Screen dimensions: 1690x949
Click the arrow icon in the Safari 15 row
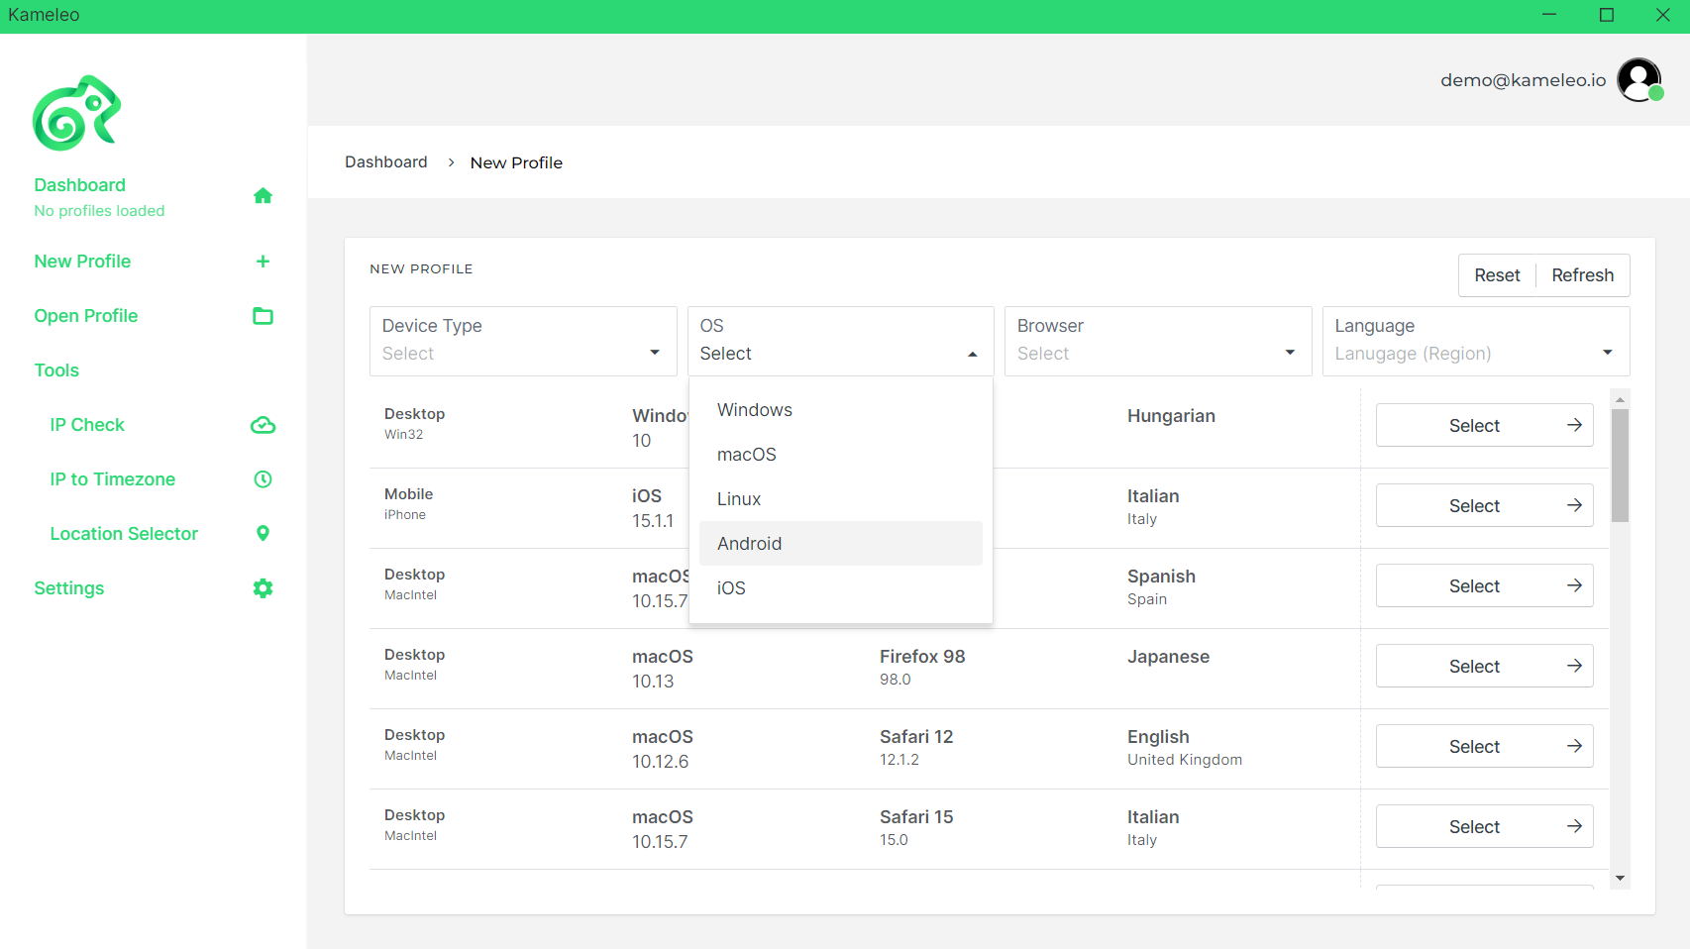[1574, 826]
